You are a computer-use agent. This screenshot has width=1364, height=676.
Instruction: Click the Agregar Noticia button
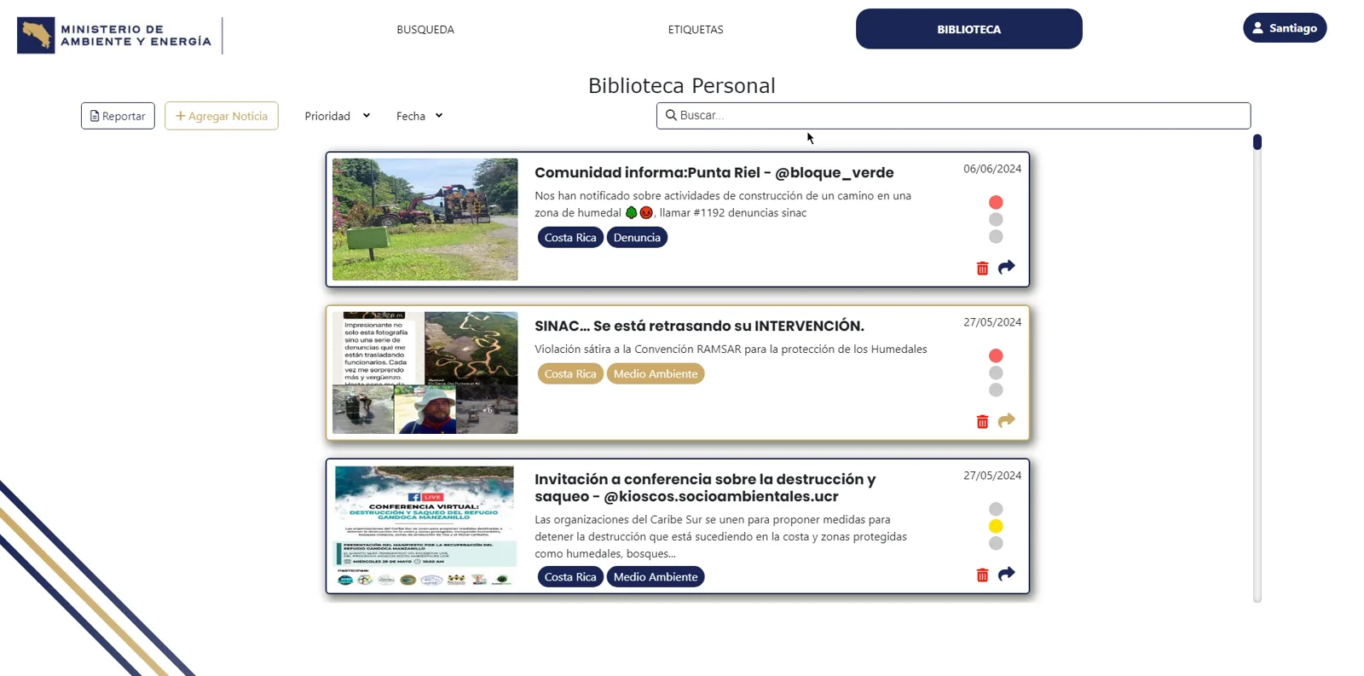click(x=222, y=116)
